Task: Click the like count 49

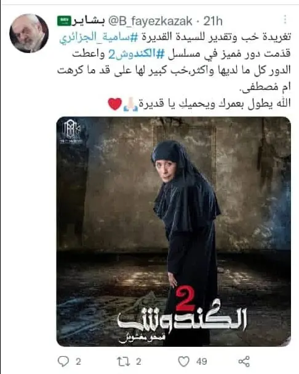Action: click(x=202, y=362)
